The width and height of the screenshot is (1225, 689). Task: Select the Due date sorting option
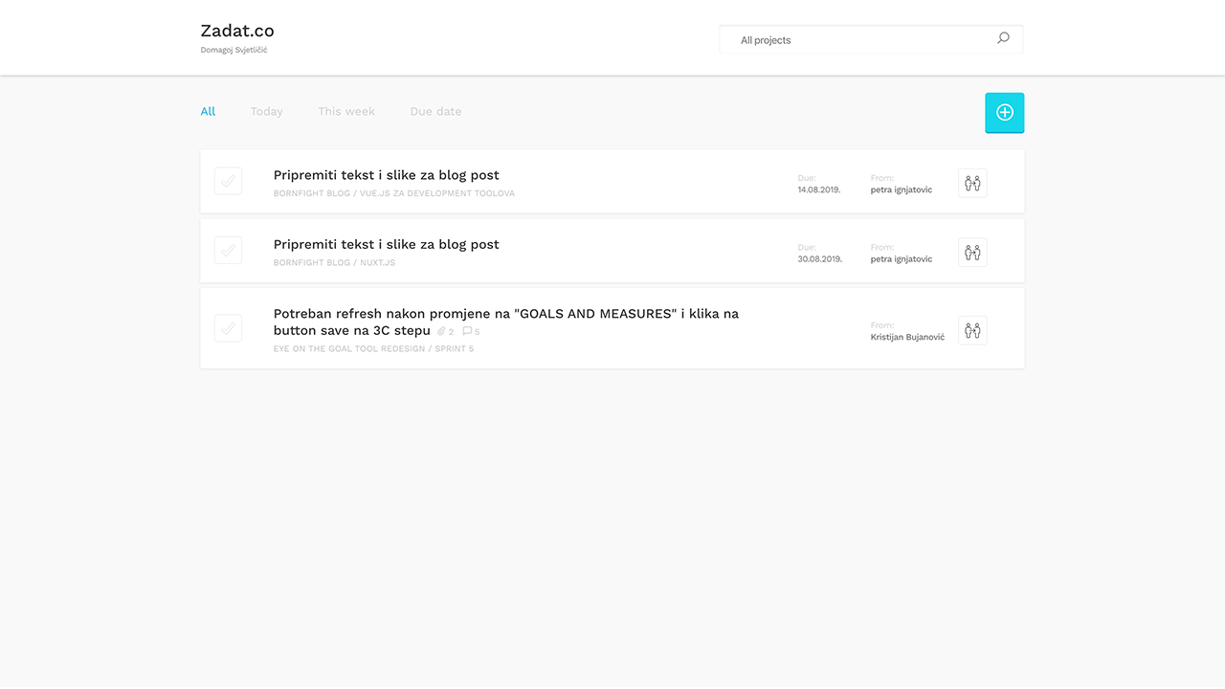[x=435, y=111]
